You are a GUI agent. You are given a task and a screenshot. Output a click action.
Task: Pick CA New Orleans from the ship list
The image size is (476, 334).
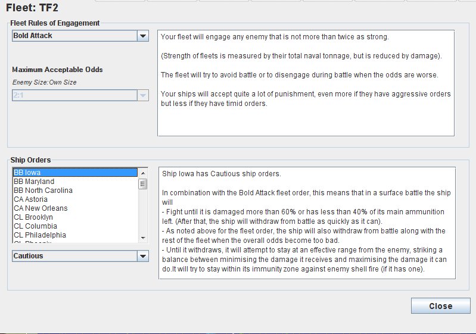75,208
